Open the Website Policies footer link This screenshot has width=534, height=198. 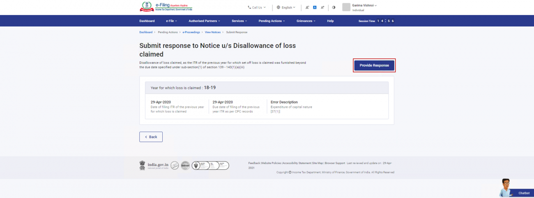click(x=271, y=163)
